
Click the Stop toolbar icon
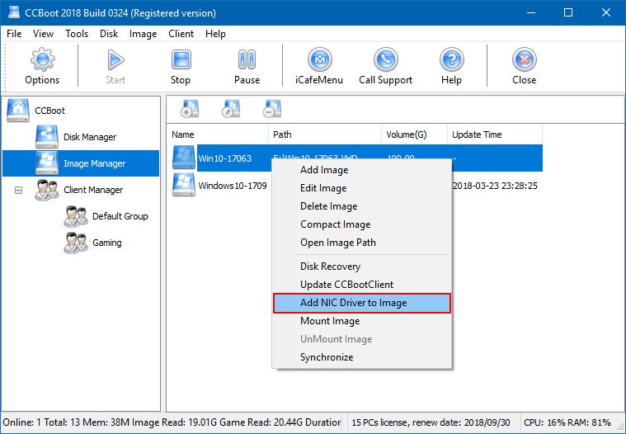pyautogui.click(x=181, y=59)
